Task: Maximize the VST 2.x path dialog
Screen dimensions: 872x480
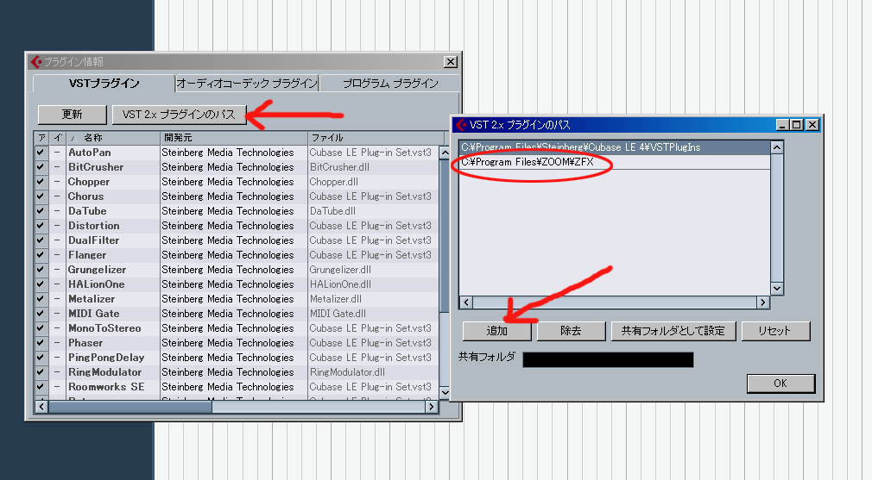Action: (x=797, y=125)
